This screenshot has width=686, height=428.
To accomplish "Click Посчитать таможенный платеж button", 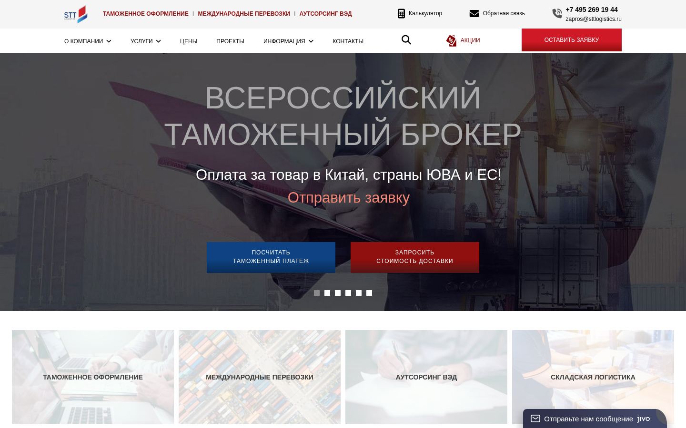I will pyautogui.click(x=271, y=257).
